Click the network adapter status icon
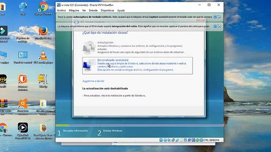Viewport: 271px width, 152px height. 173,140
